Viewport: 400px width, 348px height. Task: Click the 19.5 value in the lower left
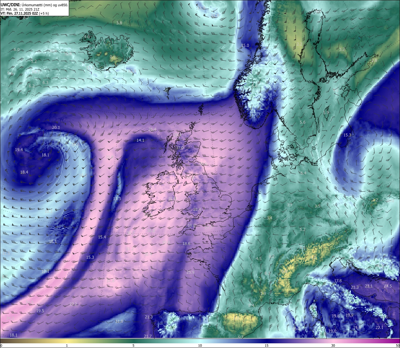tap(40, 311)
